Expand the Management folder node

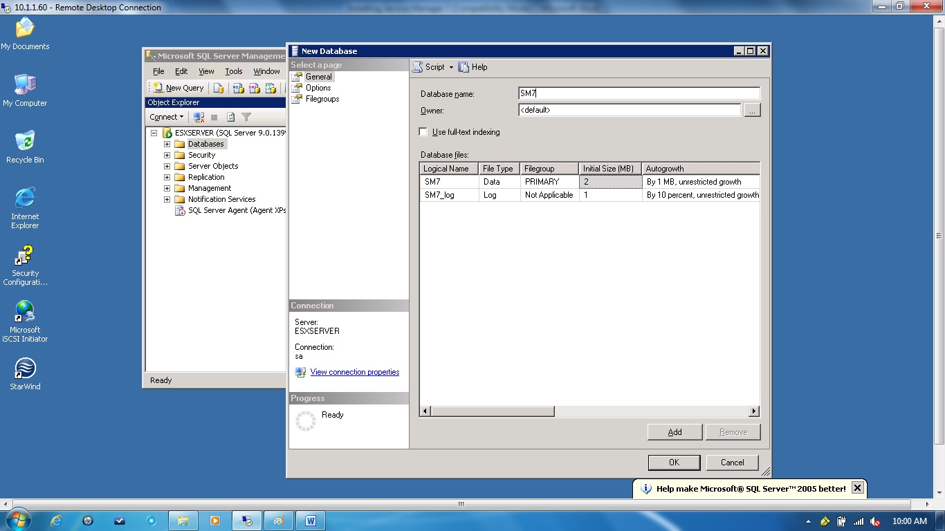[167, 188]
